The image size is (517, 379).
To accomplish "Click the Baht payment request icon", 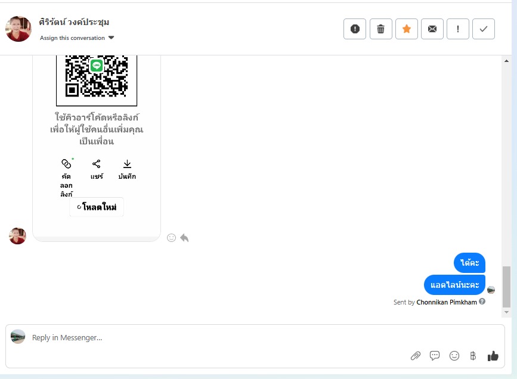I will point(473,356).
